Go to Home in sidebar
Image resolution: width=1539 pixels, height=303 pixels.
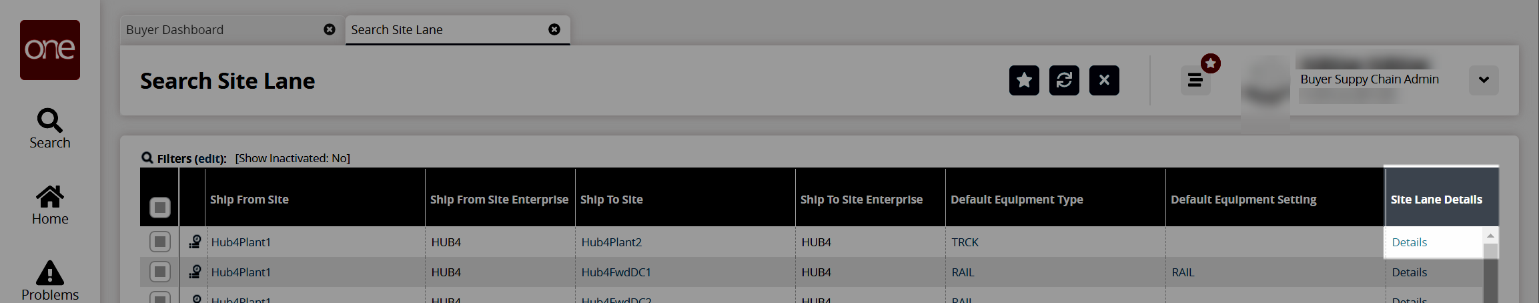pyautogui.click(x=50, y=205)
